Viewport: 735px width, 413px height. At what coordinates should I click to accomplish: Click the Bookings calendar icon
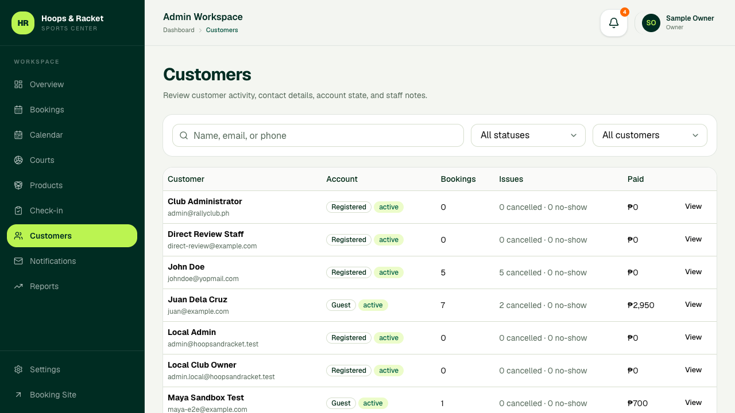point(18,110)
